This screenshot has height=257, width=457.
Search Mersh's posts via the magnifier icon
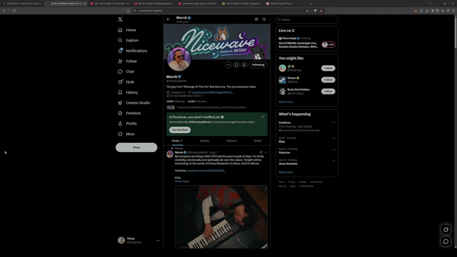coord(264,19)
